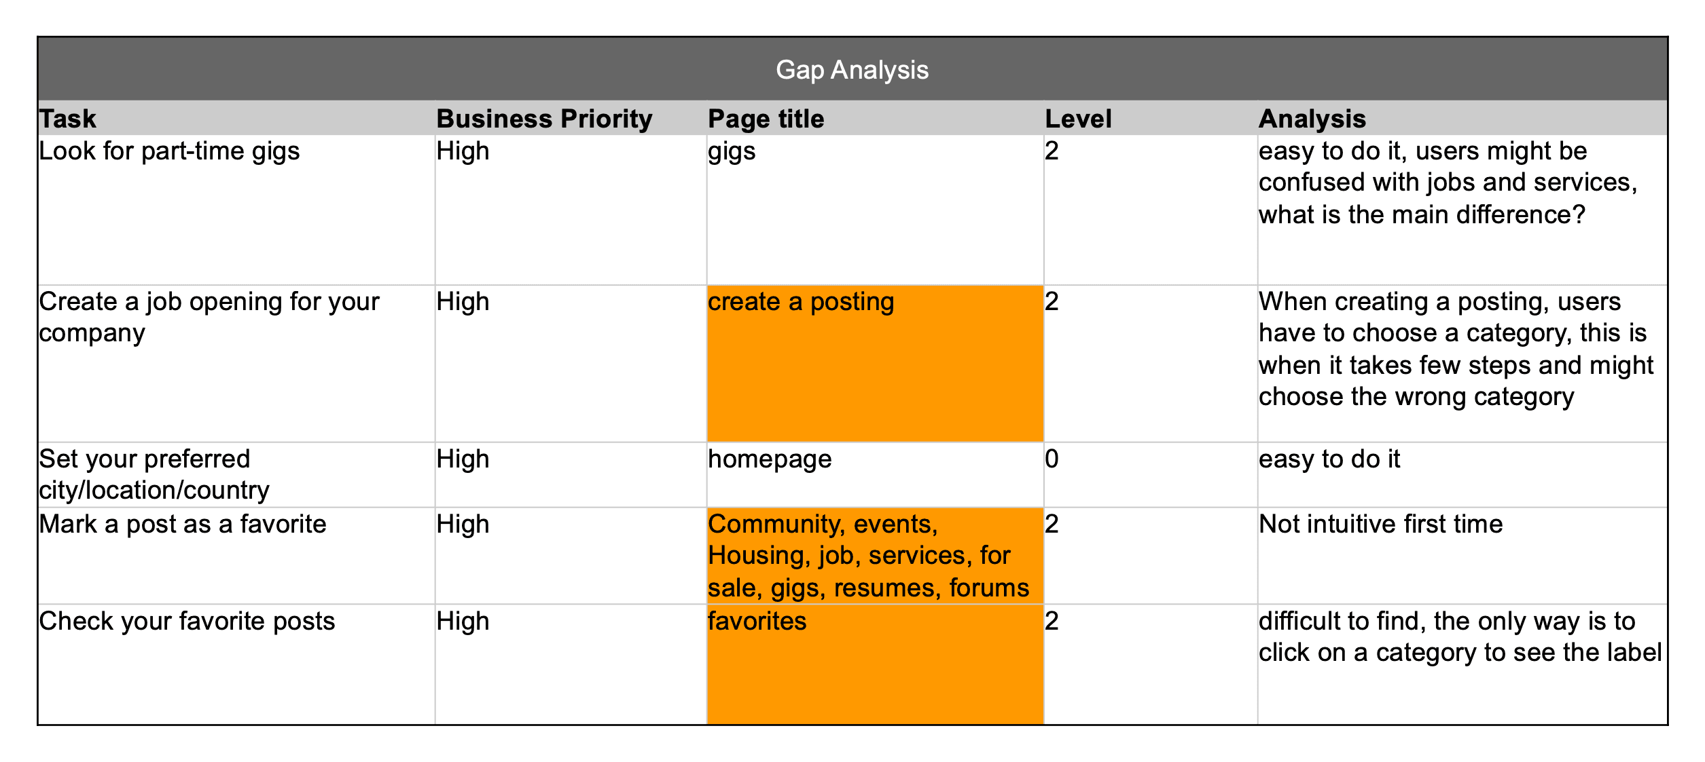Screen dimensions: 1705x762
Task: Click the Level cell showing 0
Action: [1052, 459]
